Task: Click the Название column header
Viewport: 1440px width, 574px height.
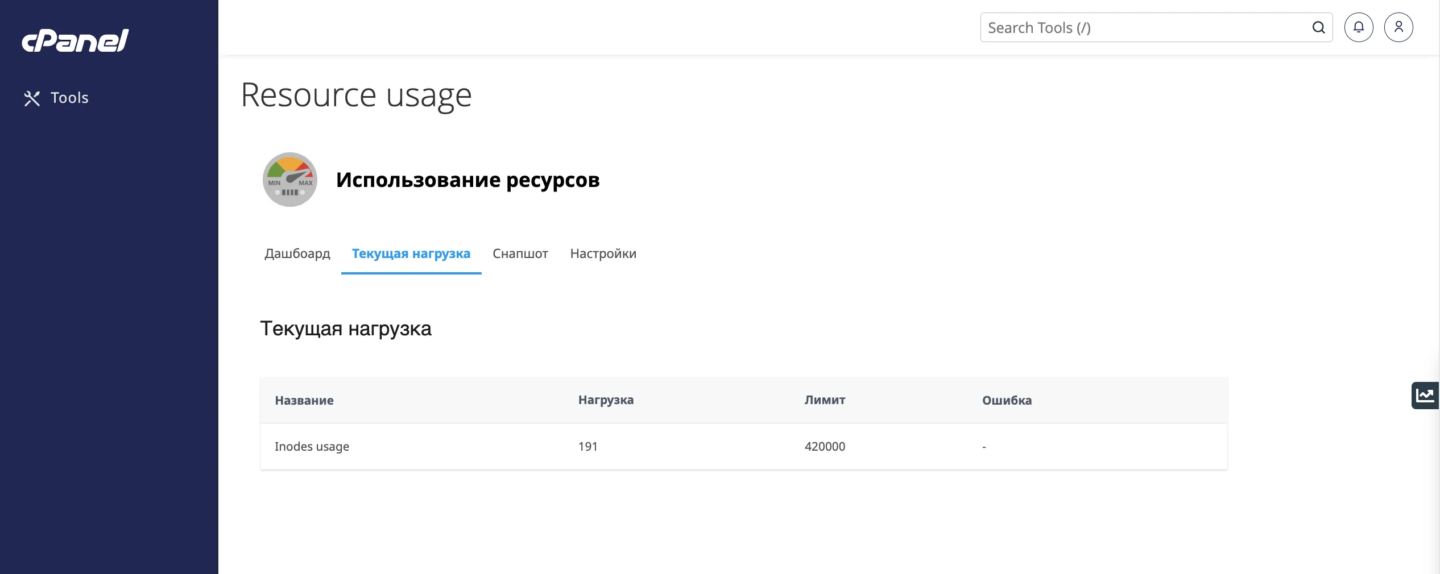Action: click(x=304, y=400)
